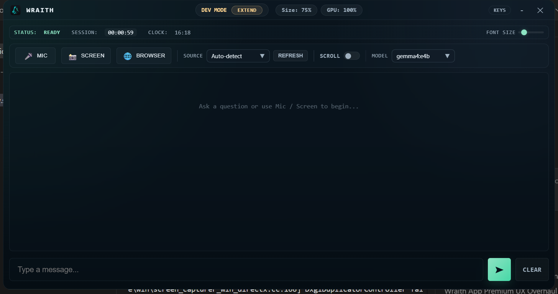Adjust the FONT SIZE slider
558x294 pixels.
524,33
